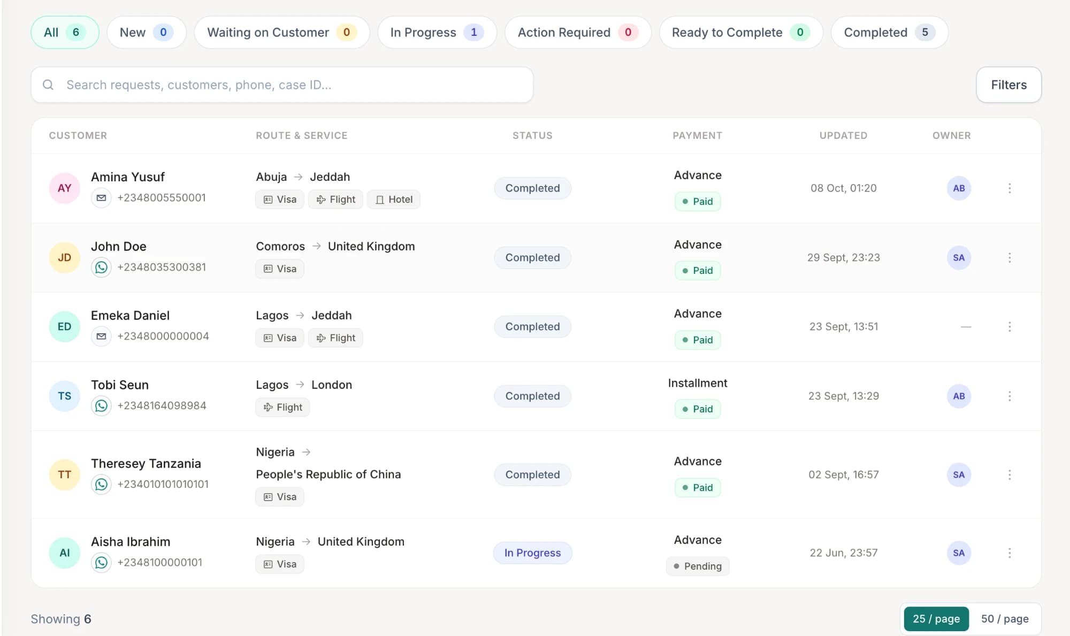Screen dimensions: 1070x636
Task: Click the Visa tag in John Doe's row
Action: [x=280, y=269]
